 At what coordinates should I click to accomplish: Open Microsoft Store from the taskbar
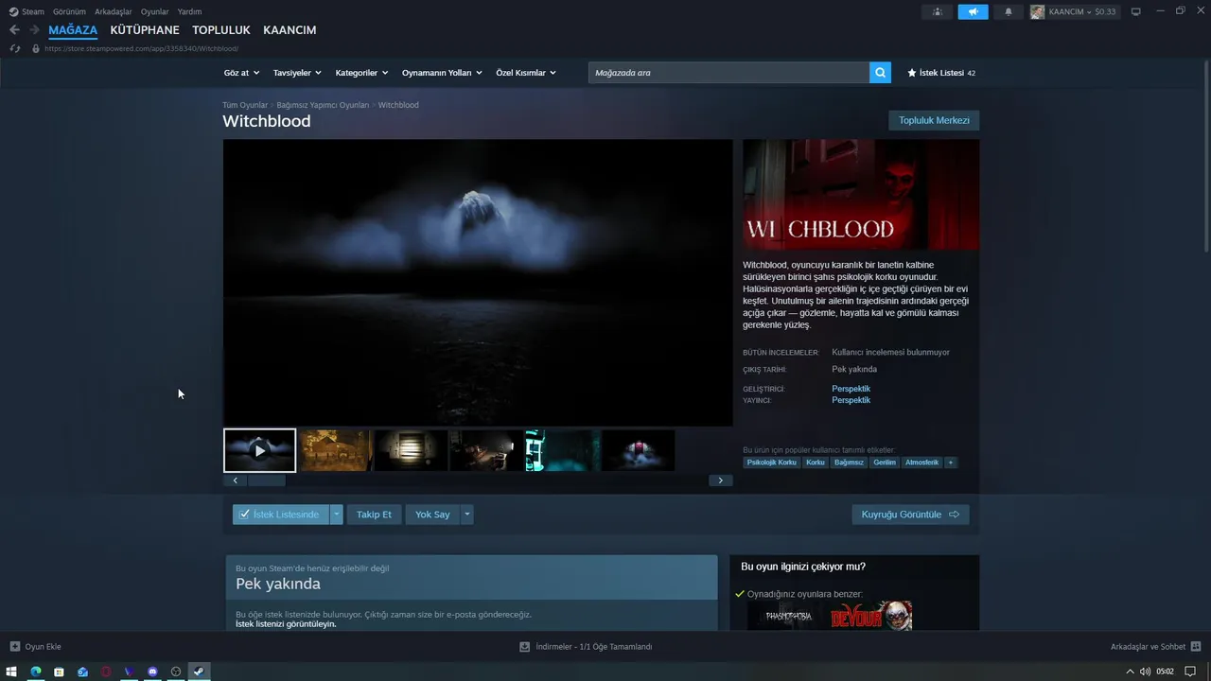(59, 672)
